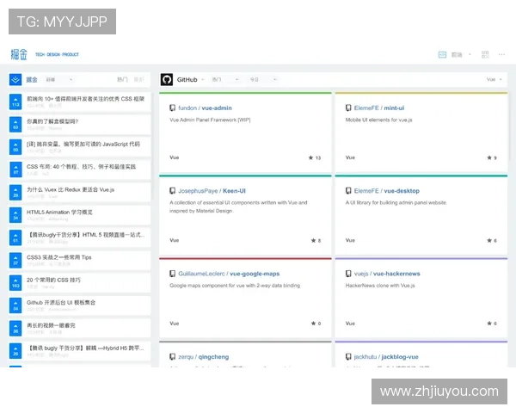Upvote the HTML 5 视频直播 article
This screenshot has width=516, height=413.
pos(15,237)
